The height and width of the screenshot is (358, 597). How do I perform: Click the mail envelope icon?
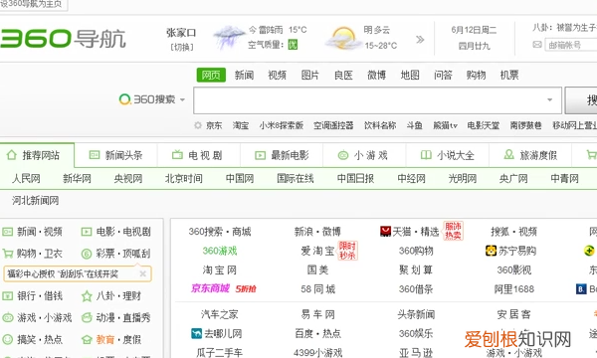click(537, 45)
